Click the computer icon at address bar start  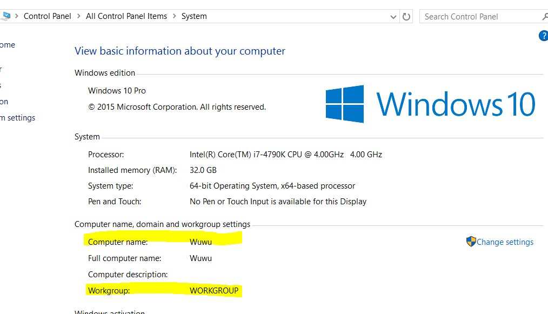click(5, 16)
